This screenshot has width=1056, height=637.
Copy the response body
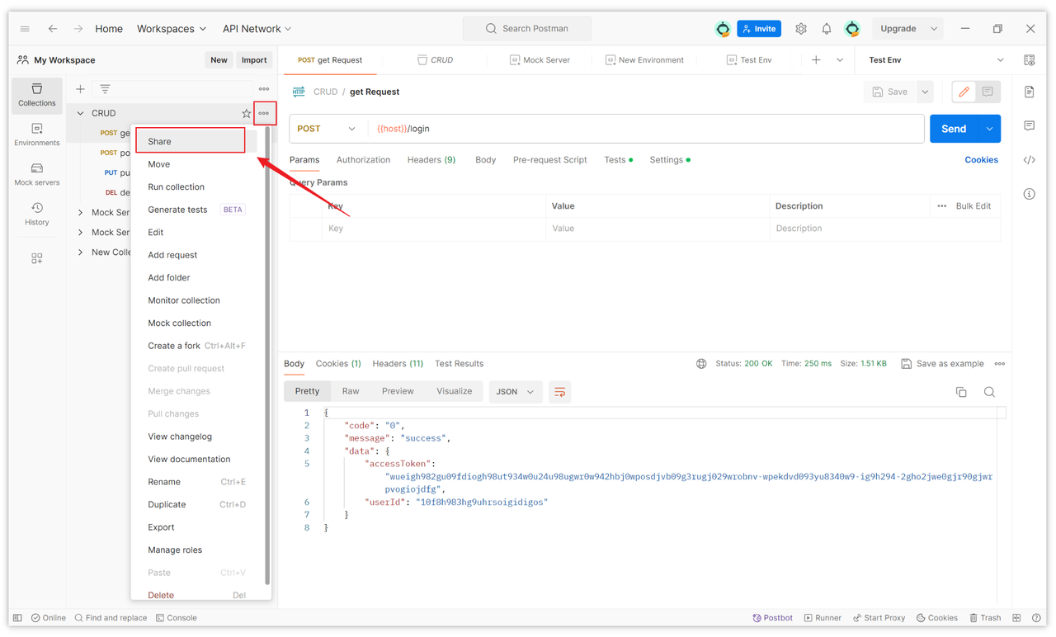[961, 392]
